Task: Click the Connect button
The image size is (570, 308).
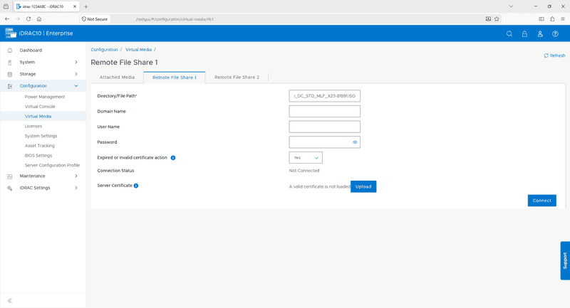Action: point(542,201)
